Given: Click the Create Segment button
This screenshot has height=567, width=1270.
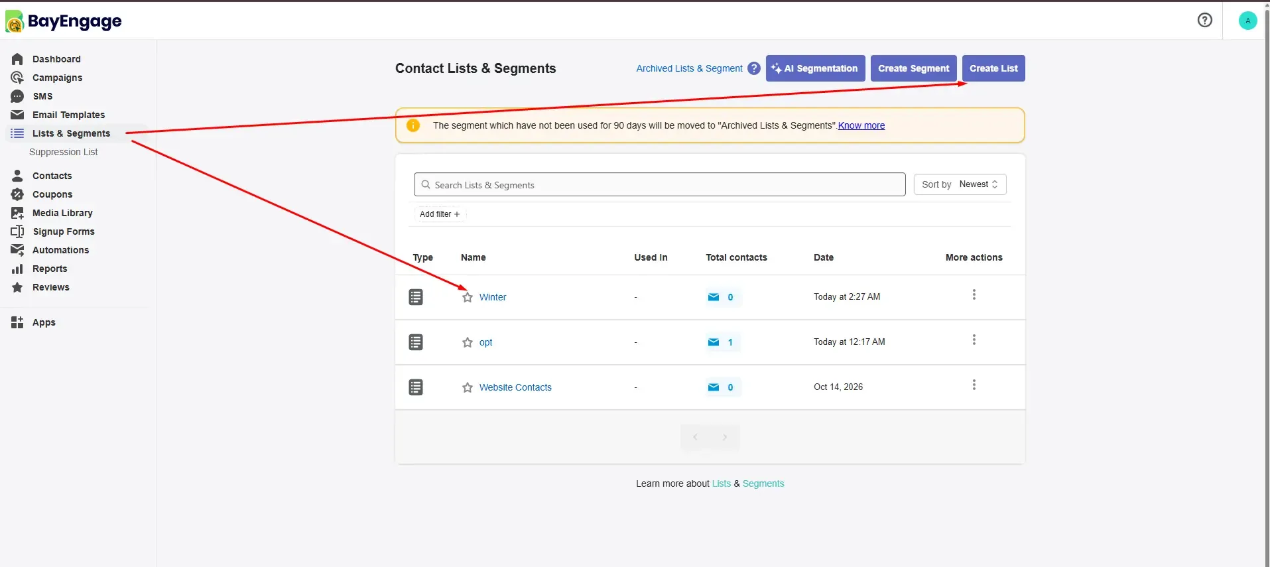Looking at the screenshot, I should [913, 68].
